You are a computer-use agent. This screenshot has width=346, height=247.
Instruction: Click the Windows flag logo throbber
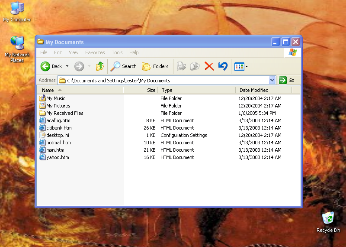[x=293, y=52]
